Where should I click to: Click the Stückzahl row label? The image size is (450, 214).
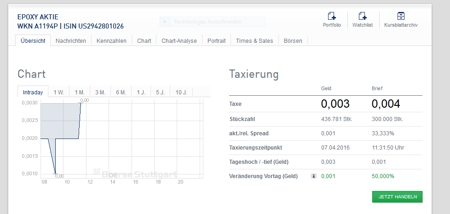click(x=242, y=119)
